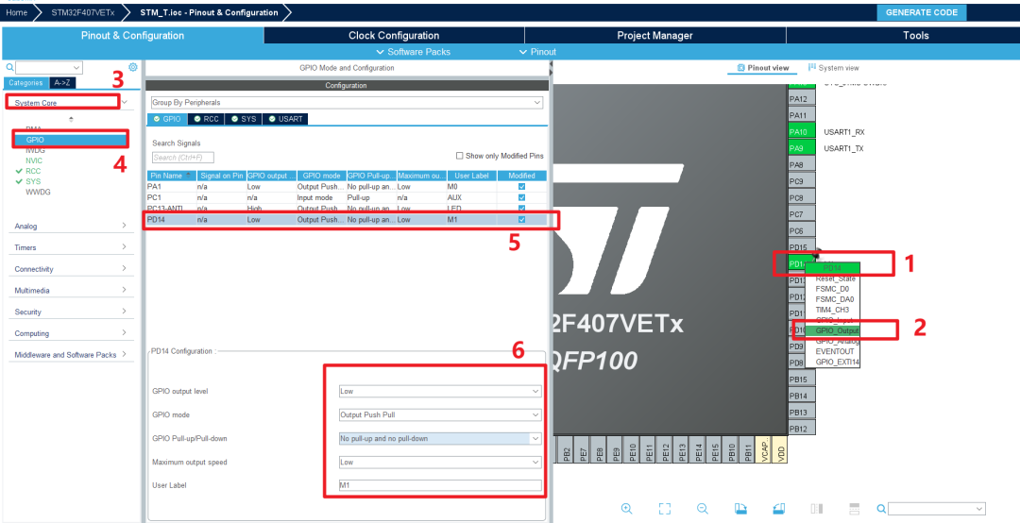The width and height of the screenshot is (1020, 523).
Task: Toggle the Modified checkbox for PA1
Action: 521,187
